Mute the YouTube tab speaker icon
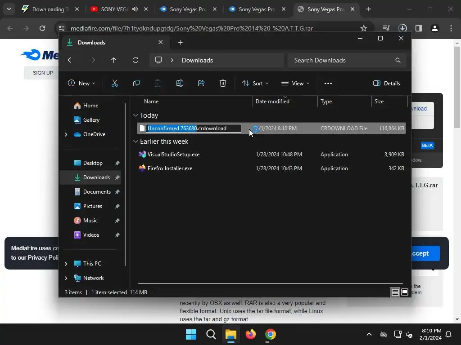461x345 pixels. pos(135,9)
